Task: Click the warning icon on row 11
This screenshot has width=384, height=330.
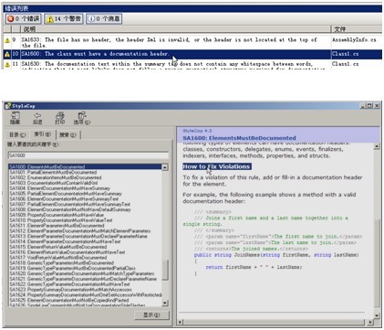Action: coord(7,64)
